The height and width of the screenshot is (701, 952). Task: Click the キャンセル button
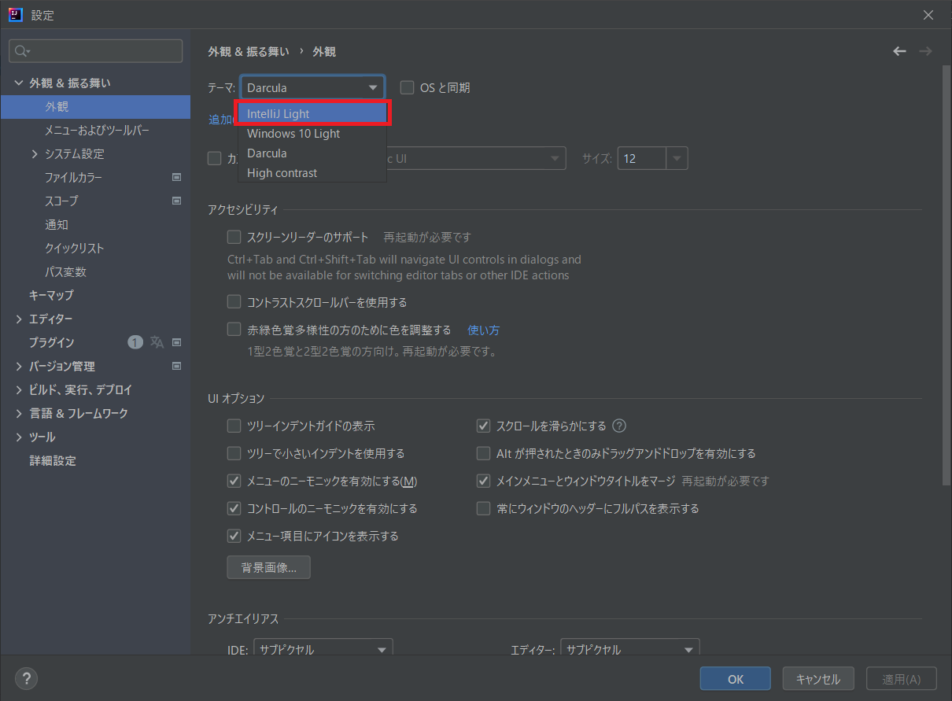coord(818,679)
